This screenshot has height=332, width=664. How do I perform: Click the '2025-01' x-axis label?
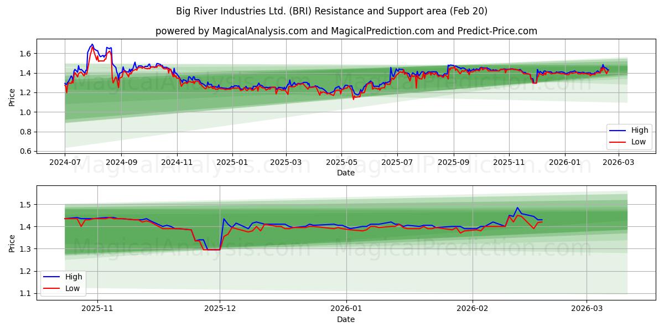(232, 163)
